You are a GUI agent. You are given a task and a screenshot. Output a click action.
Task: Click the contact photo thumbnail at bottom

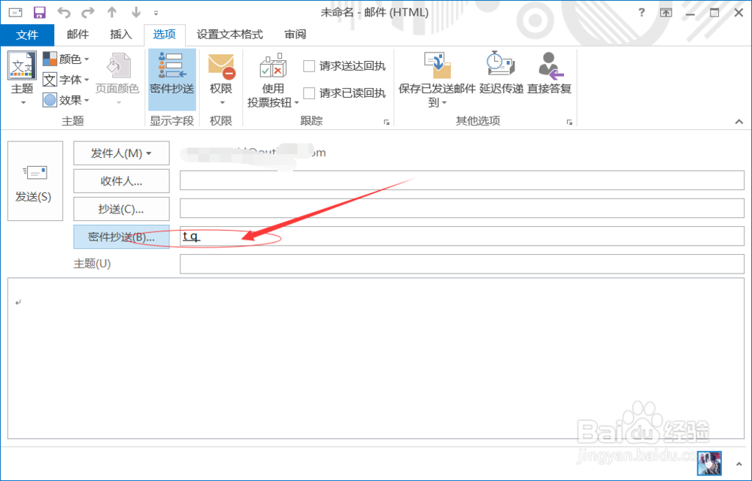(709, 463)
